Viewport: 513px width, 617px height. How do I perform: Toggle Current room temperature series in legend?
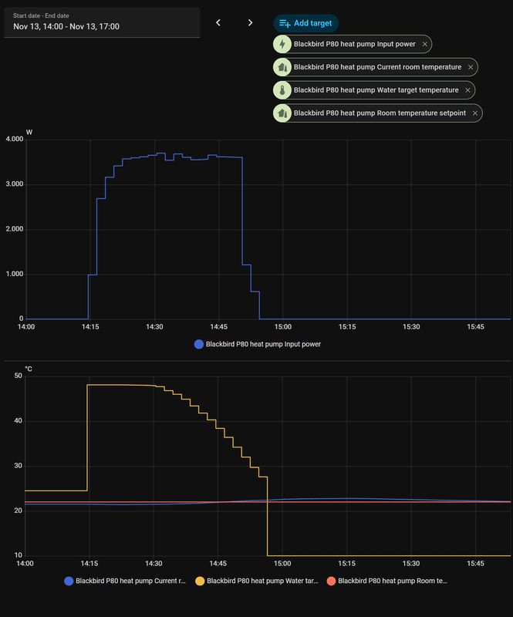point(125,582)
